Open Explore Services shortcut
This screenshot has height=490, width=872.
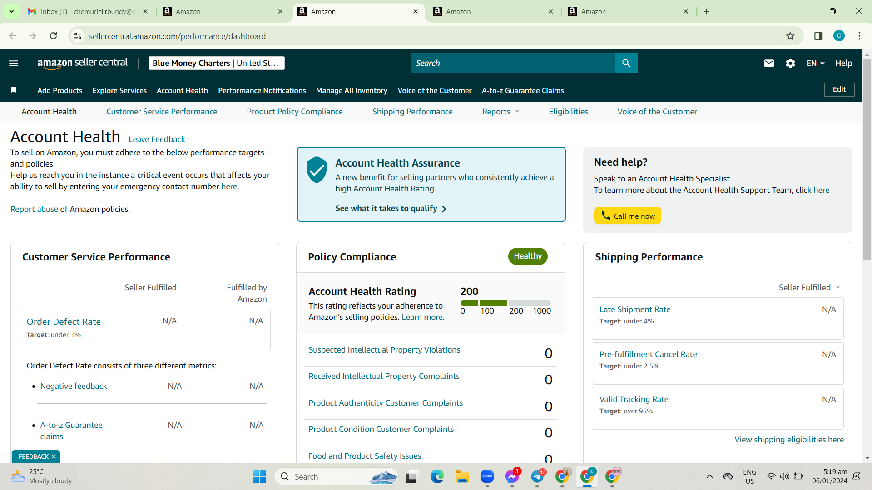pos(119,90)
